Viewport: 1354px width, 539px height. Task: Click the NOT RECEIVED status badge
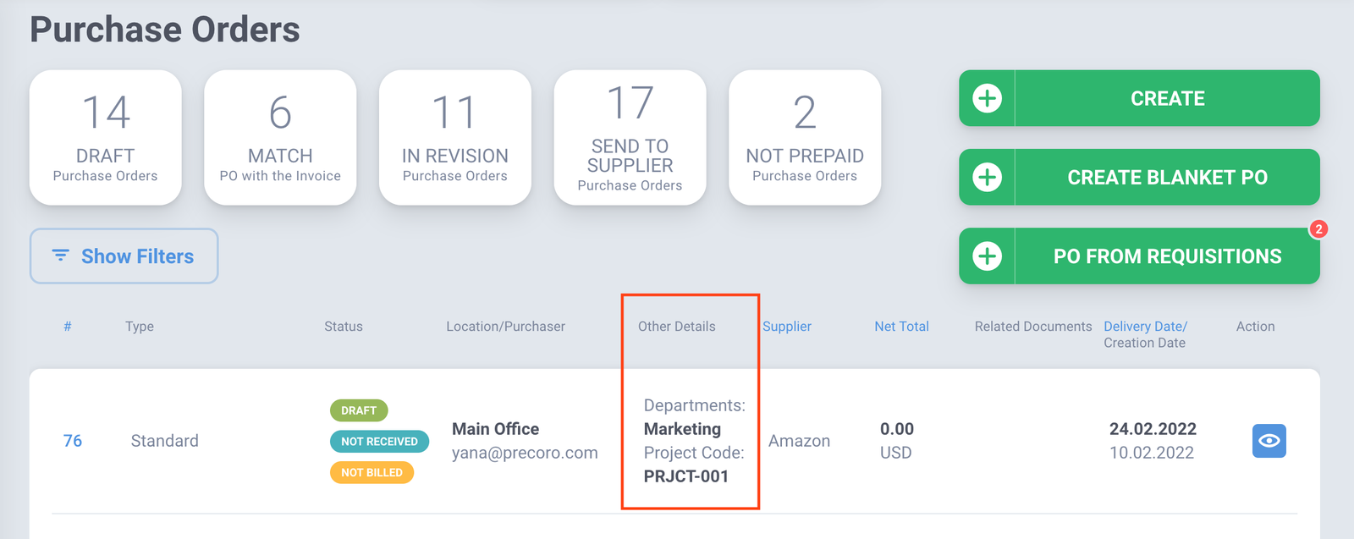click(x=379, y=442)
